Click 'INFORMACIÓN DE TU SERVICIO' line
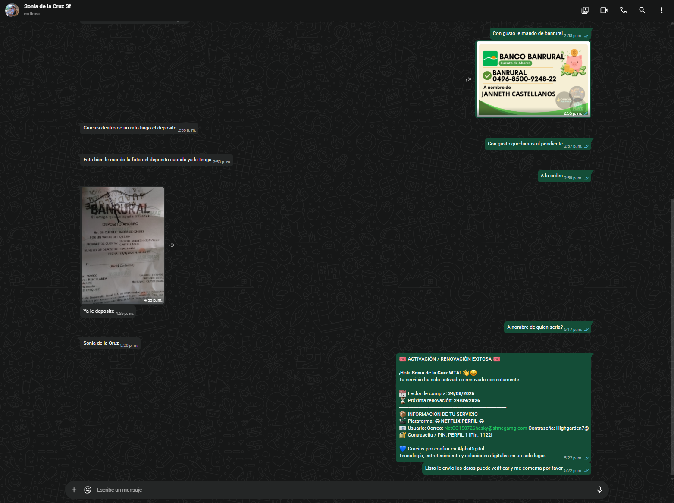The width and height of the screenshot is (674, 503). click(439, 414)
